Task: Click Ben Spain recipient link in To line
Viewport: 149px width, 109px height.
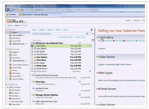Action: (x=119, y=41)
